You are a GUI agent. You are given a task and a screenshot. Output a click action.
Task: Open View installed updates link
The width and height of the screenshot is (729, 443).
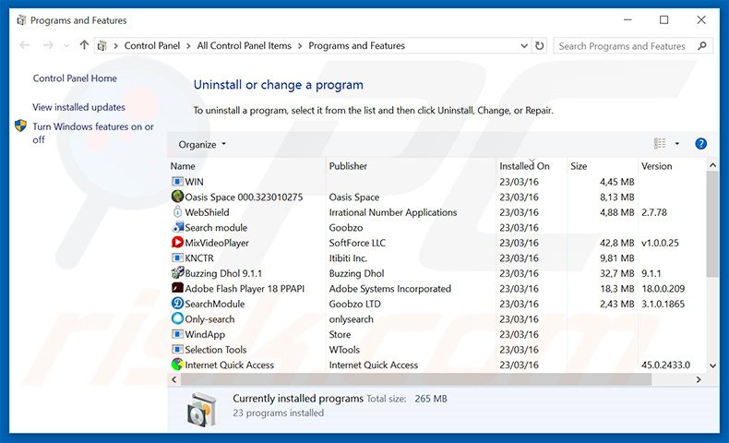[x=78, y=107]
